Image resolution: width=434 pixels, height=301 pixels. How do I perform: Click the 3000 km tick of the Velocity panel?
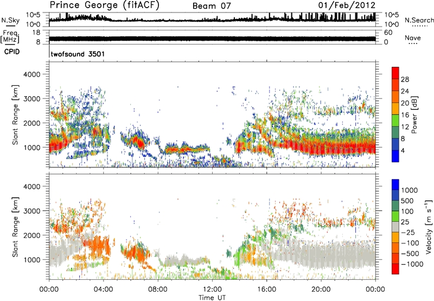click(31, 211)
